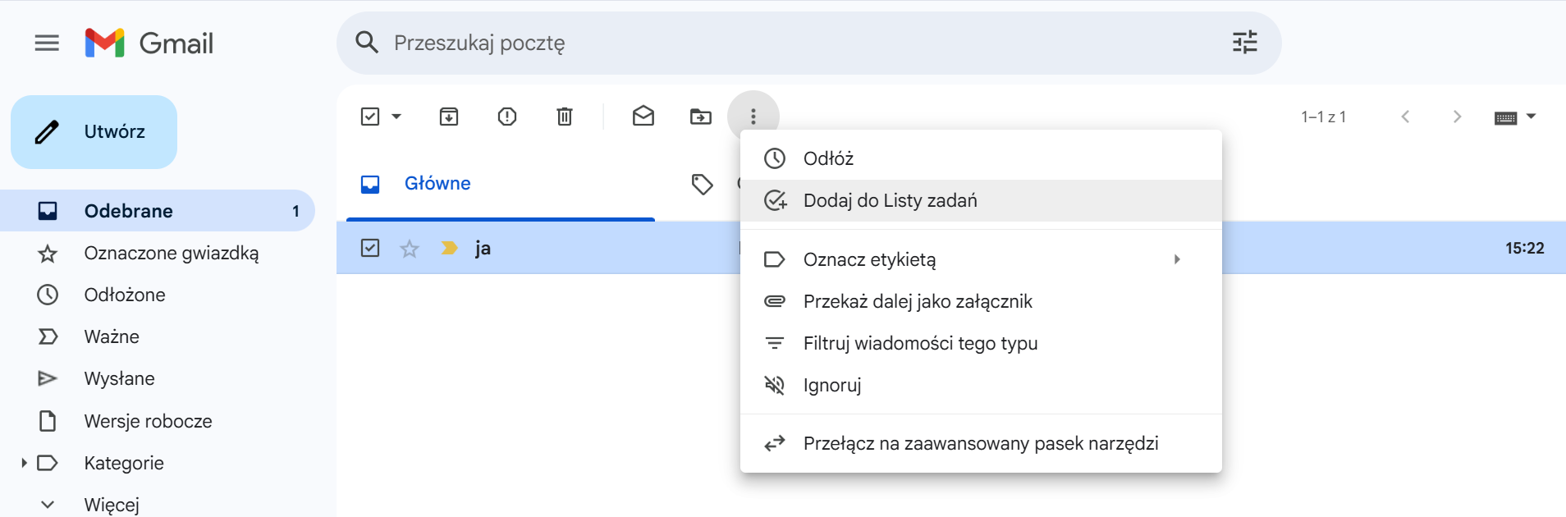1566x517 pixels.
Task: Choose 'Ignoruj' from the menu
Action: pos(832,385)
